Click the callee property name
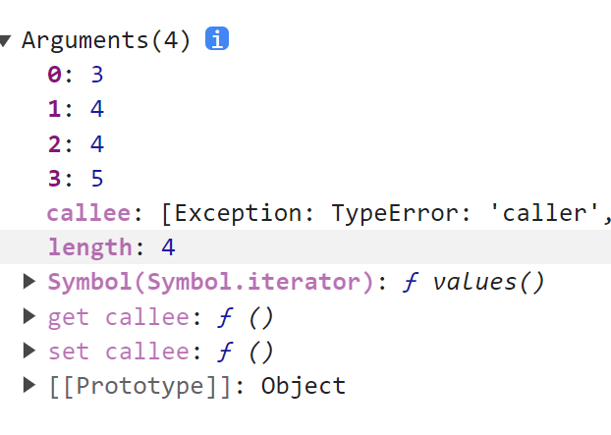Screen dimensions: 611x435 point(88,213)
